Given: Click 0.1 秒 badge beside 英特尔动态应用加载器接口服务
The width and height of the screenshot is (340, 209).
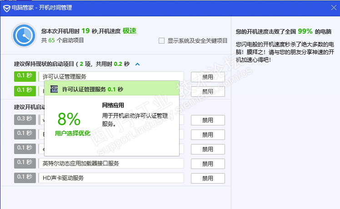Looking at the screenshot, I should tap(25, 163).
